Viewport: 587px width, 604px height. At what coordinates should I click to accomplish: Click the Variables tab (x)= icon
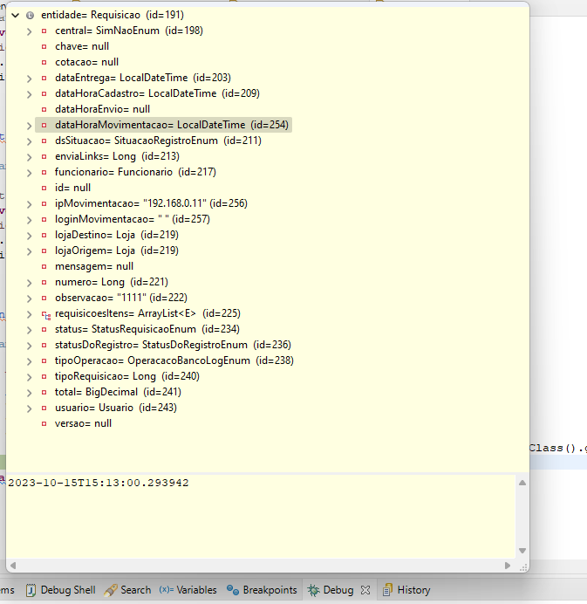(167, 590)
